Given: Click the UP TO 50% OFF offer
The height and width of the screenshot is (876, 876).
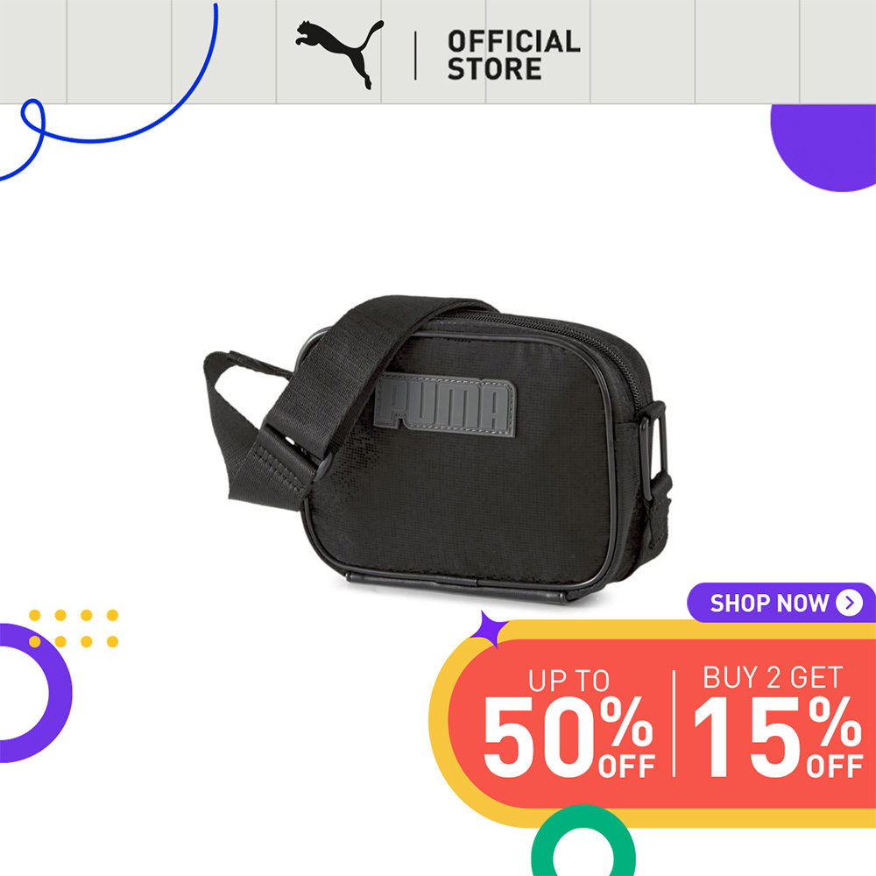Looking at the screenshot, I should [569, 724].
